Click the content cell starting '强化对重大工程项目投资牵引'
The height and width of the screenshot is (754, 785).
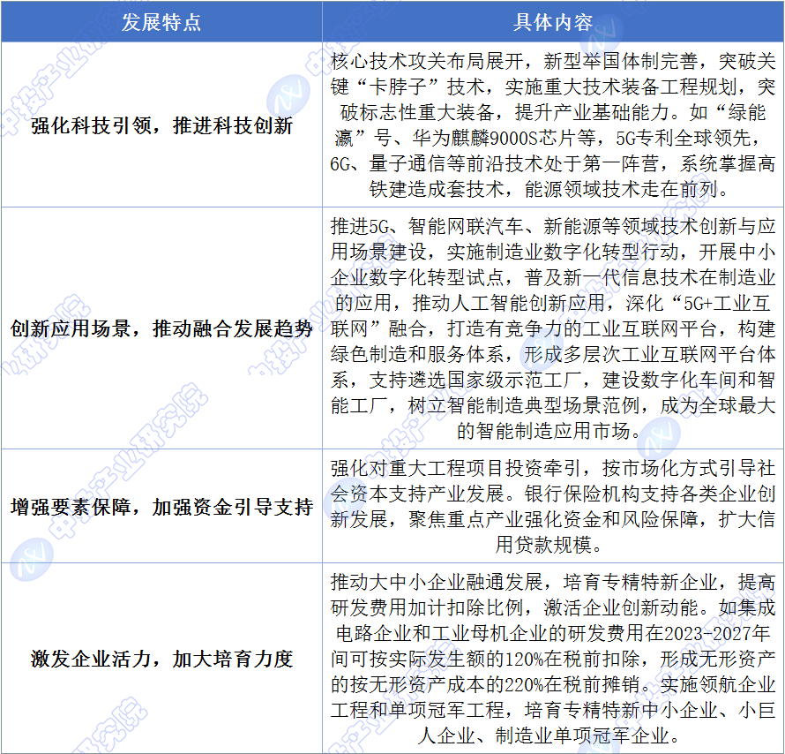553,506
